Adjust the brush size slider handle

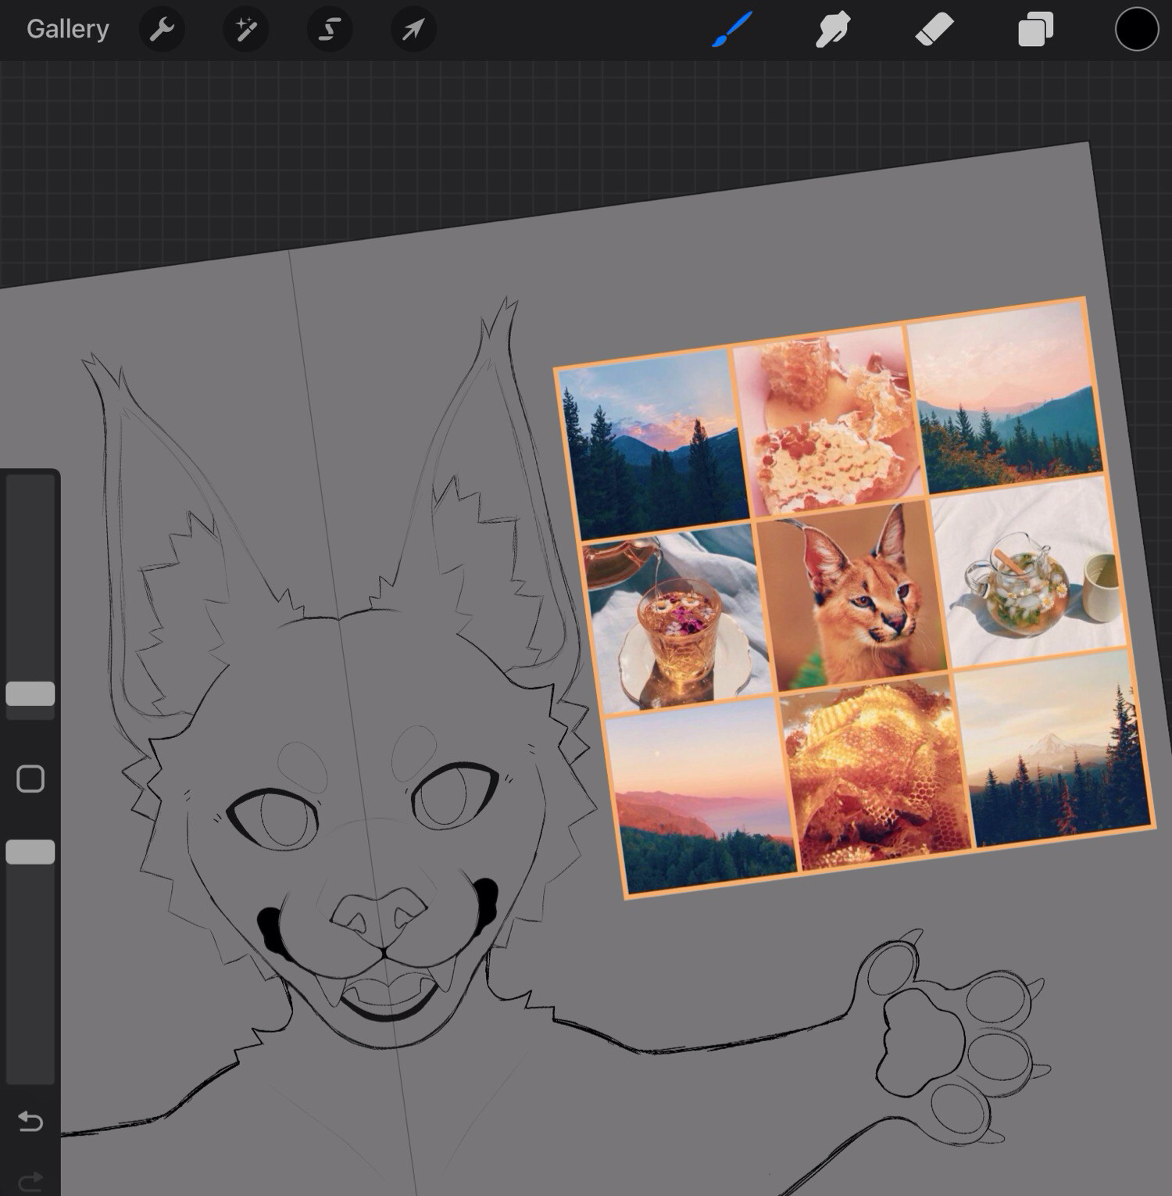pos(30,693)
